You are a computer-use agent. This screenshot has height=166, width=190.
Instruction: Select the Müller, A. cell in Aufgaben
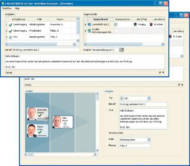coord(60,31)
